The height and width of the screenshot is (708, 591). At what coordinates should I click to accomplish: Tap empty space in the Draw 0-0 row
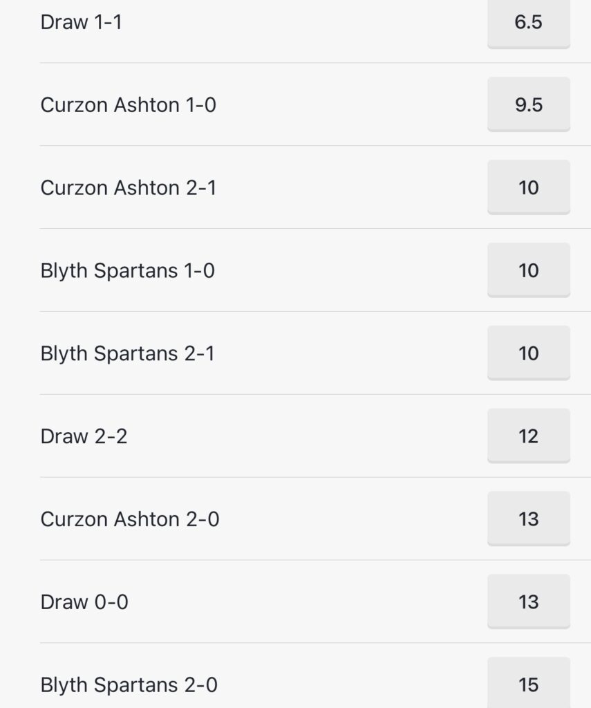click(307, 602)
